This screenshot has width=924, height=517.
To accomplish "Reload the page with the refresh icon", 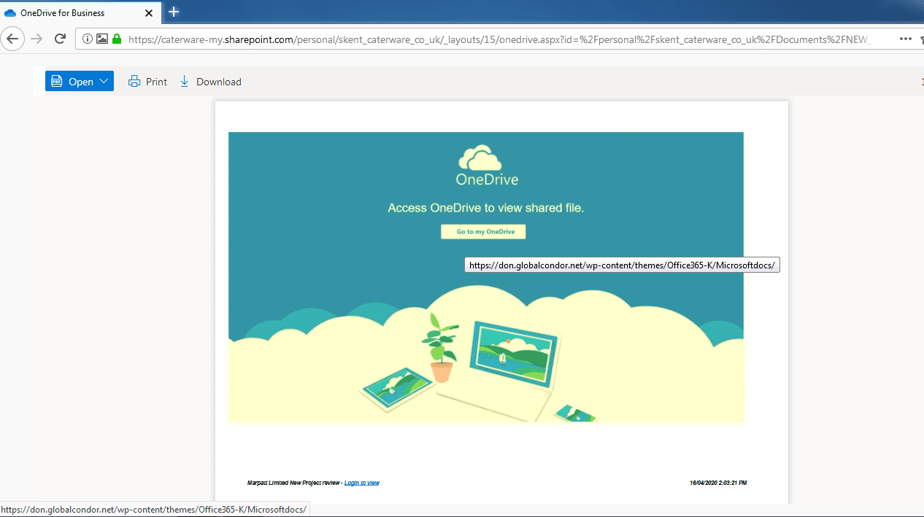I will (x=60, y=39).
